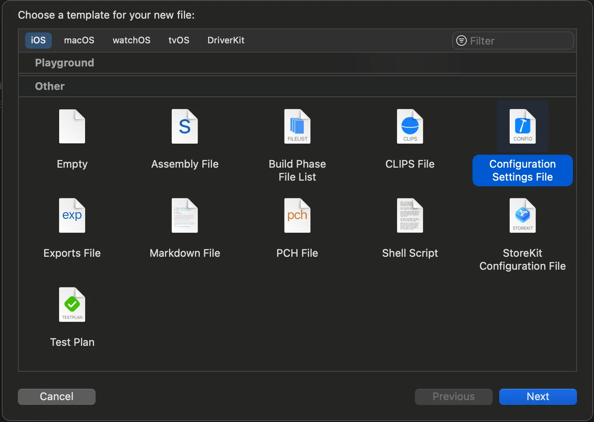Click the Configuration Settings File icon

point(523,126)
